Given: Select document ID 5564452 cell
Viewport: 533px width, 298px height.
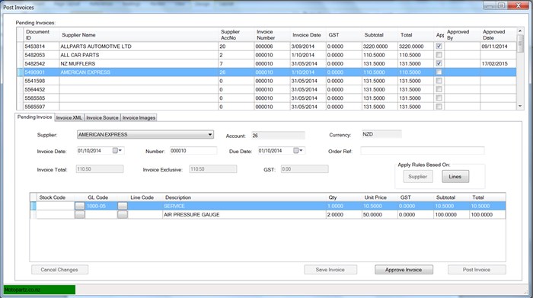Looking at the screenshot, I should [41, 89].
